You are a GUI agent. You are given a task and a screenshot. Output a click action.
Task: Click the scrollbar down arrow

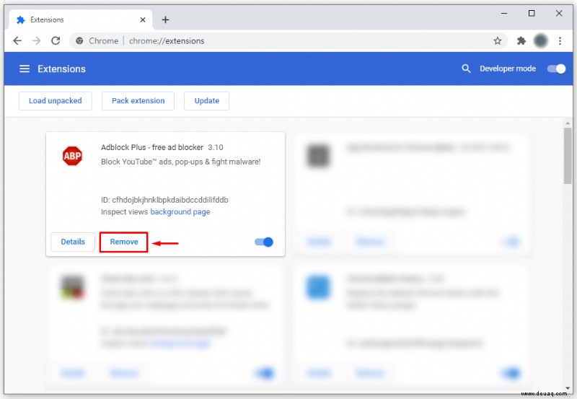point(568,388)
